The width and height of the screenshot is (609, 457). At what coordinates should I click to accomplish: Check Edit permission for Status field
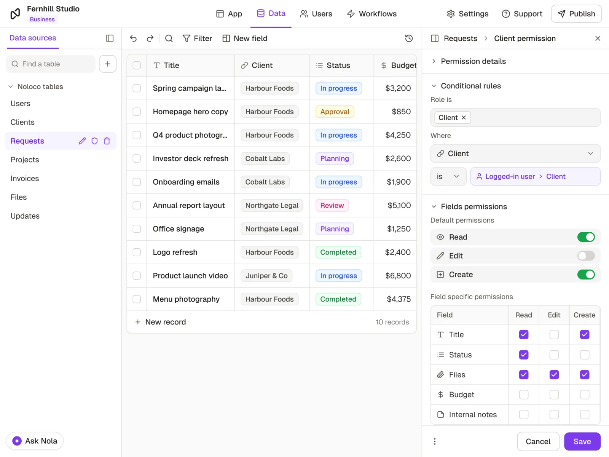554,355
